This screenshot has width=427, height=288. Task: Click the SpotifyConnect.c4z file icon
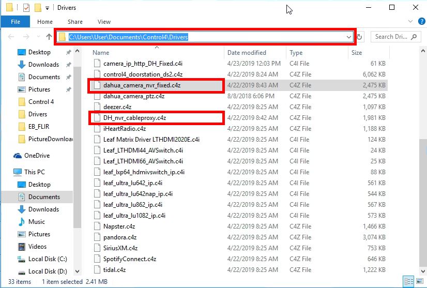pos(97,259)
